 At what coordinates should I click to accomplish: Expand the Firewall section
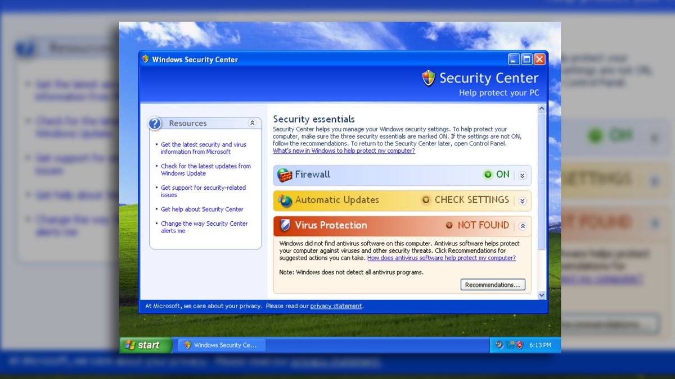tap(522, 175)
